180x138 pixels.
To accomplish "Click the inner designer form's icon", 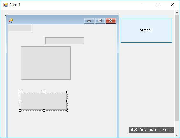I will pyautogui.click(x=11, y=21).
